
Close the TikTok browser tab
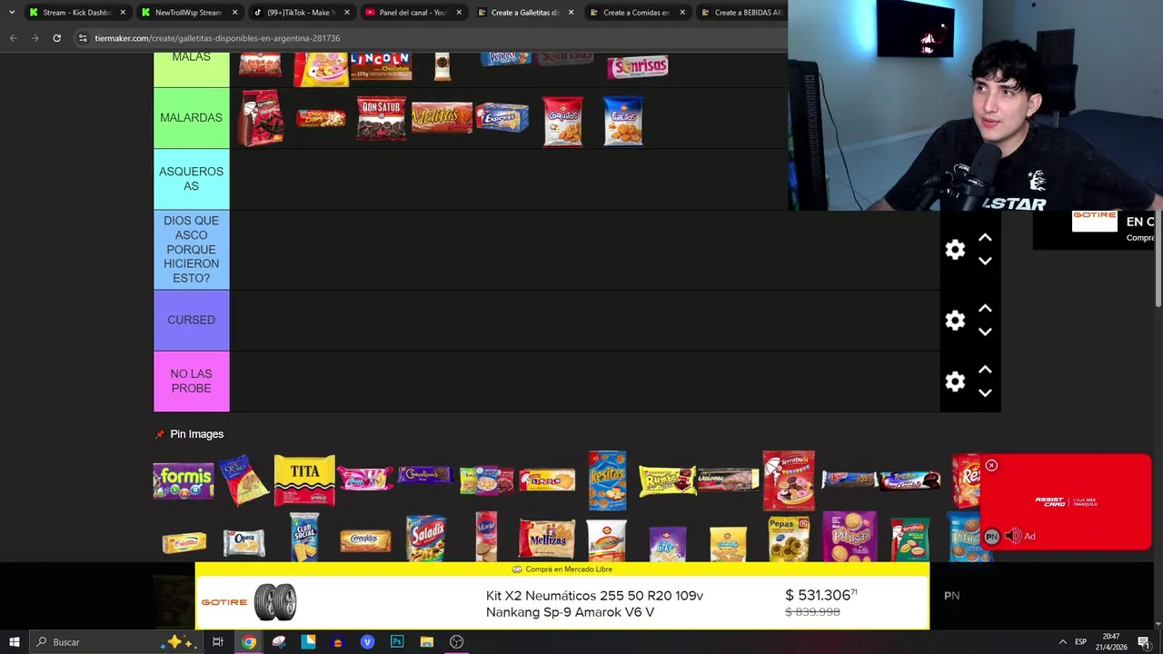click(x=346, y=13)
